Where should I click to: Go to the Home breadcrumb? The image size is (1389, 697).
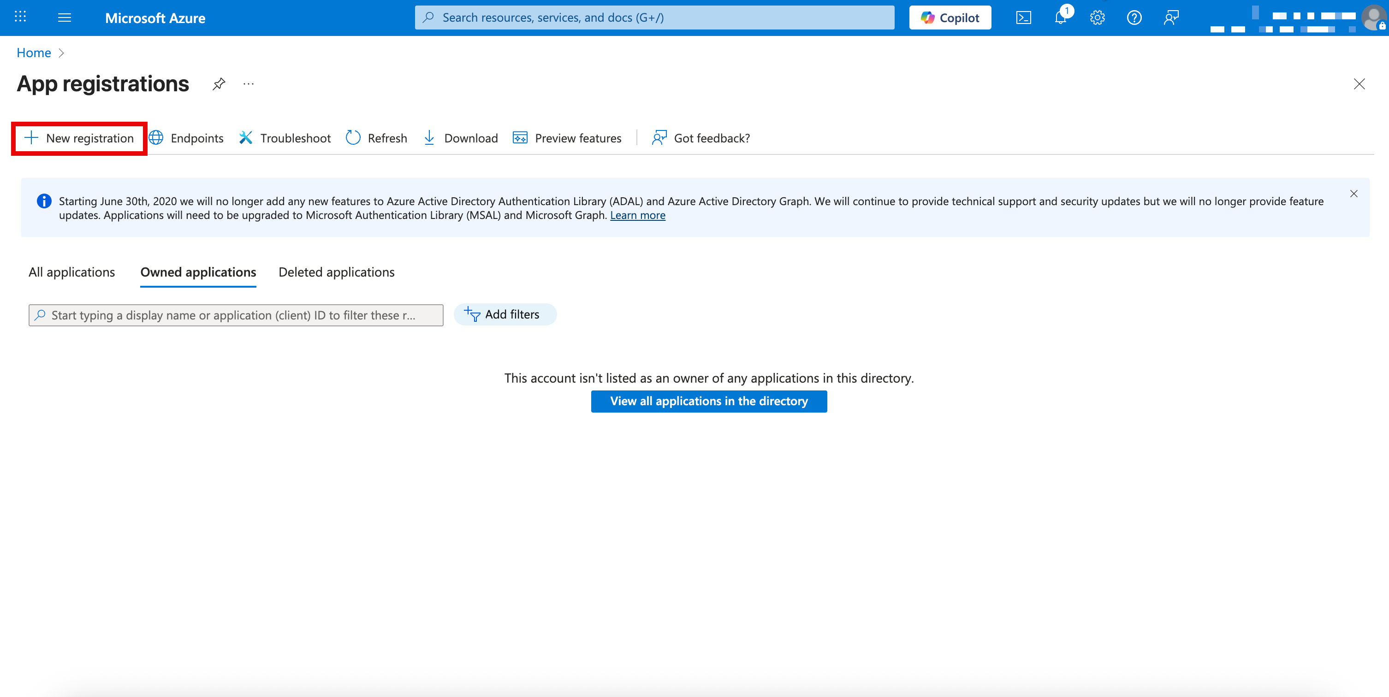point(33,52)
